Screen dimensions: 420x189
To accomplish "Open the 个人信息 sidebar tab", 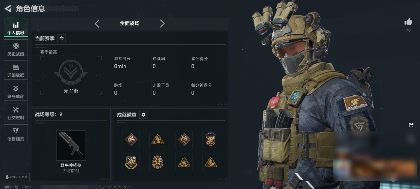I will tap(16, 28).
